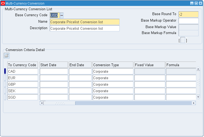The height and width of the screenshot is (137, 204).
Task: Click the vertical scrollbar up arrow
Action: click(x=198, y=69)
